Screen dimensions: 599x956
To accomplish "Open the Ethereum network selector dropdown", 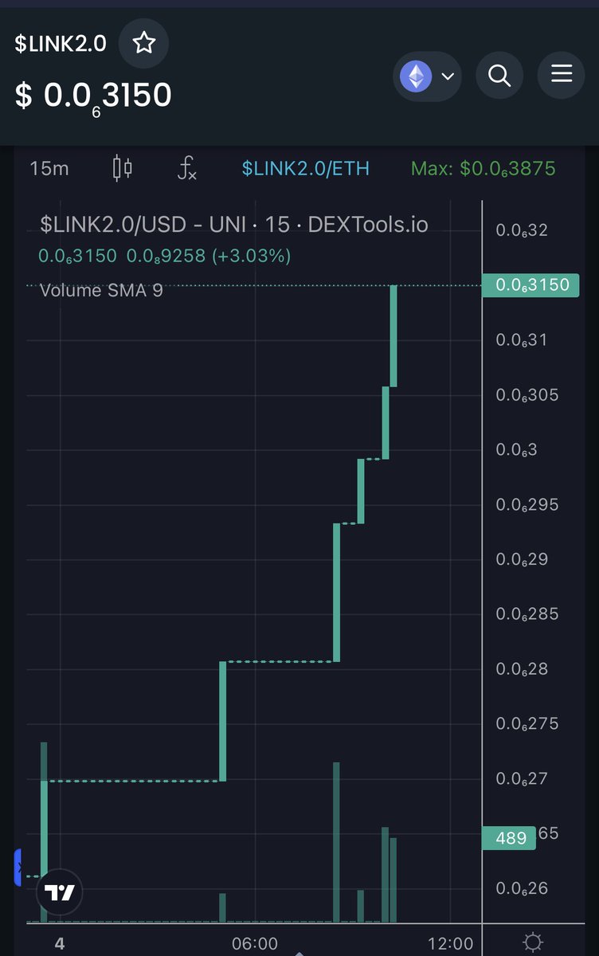I will coord(427,76).
